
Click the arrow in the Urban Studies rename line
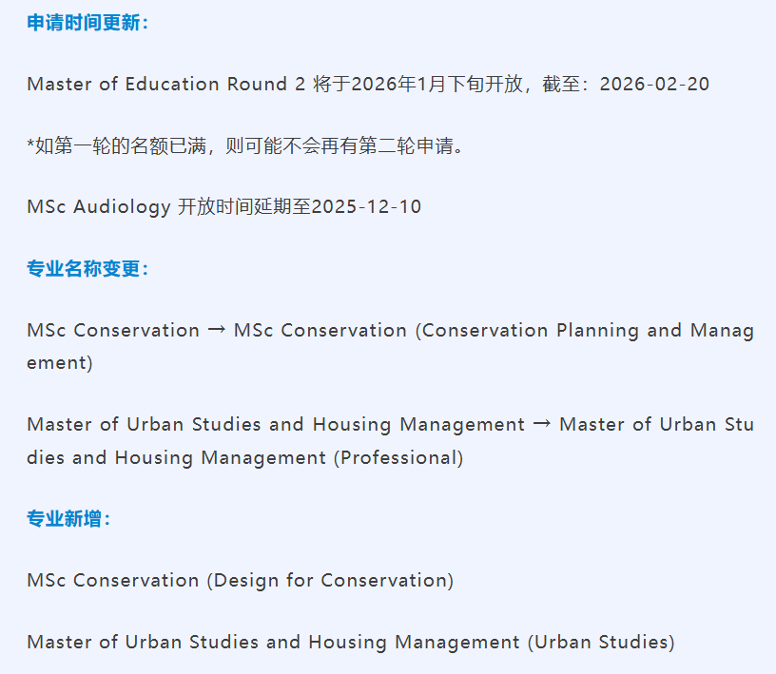coord(542,424)
